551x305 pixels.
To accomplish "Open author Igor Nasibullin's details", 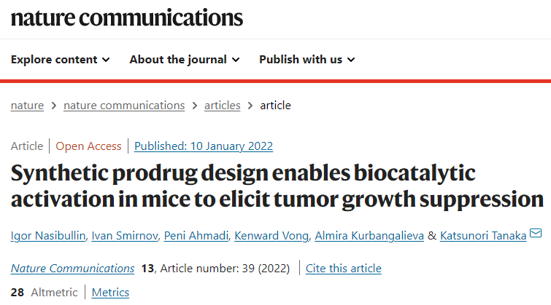I will pos(48,236).
